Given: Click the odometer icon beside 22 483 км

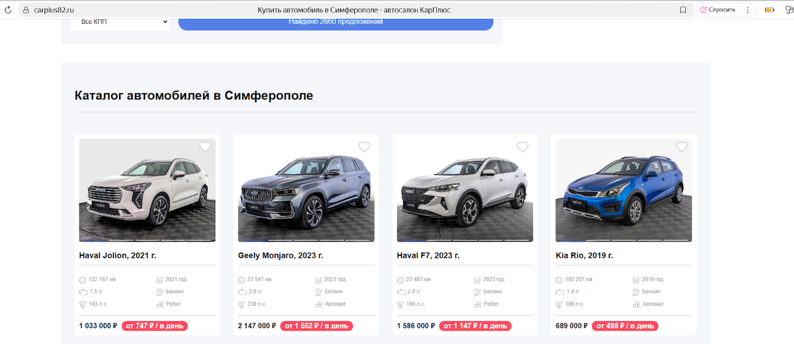Looking at the screenshot, I should coord(400,280).
